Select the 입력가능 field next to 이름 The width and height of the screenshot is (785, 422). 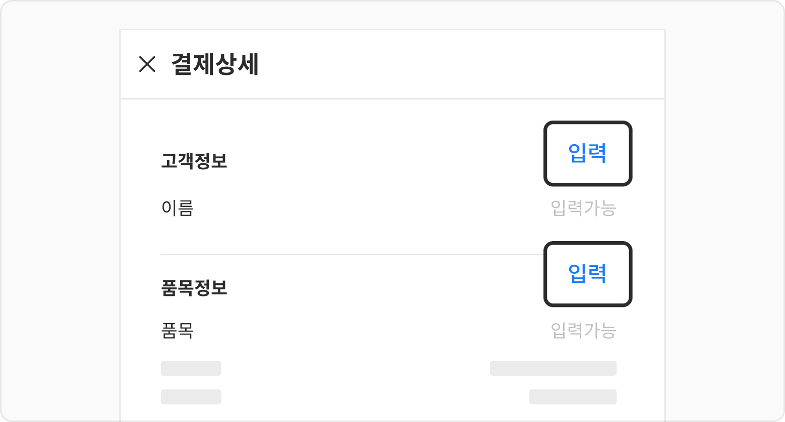(583, 208)
